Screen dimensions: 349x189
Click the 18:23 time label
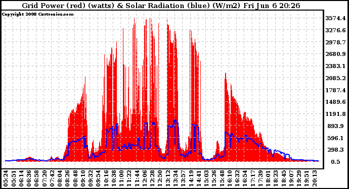pos(276,178)
